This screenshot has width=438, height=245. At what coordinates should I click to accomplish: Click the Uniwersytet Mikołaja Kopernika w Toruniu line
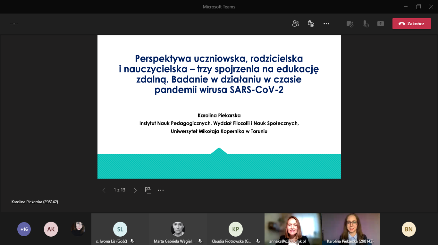pyautogui.click(x=219, y=131)
